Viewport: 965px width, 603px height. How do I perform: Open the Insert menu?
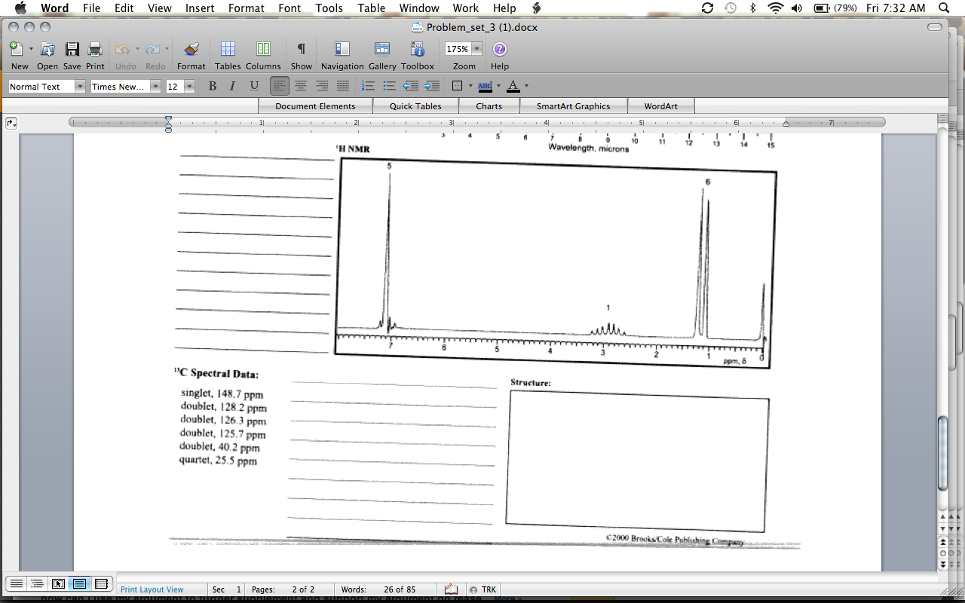click(200, 8)
